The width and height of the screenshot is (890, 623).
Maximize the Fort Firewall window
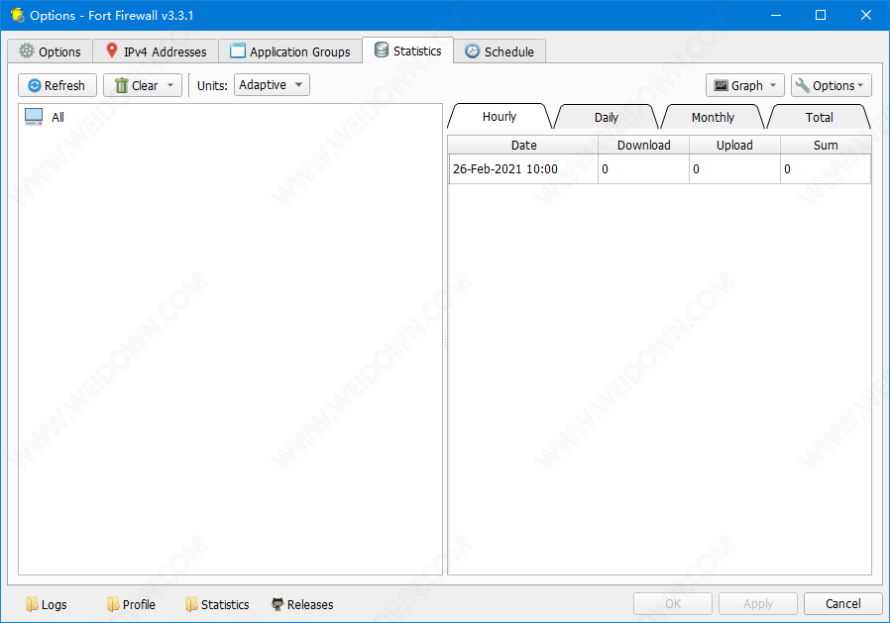point(821,15)
